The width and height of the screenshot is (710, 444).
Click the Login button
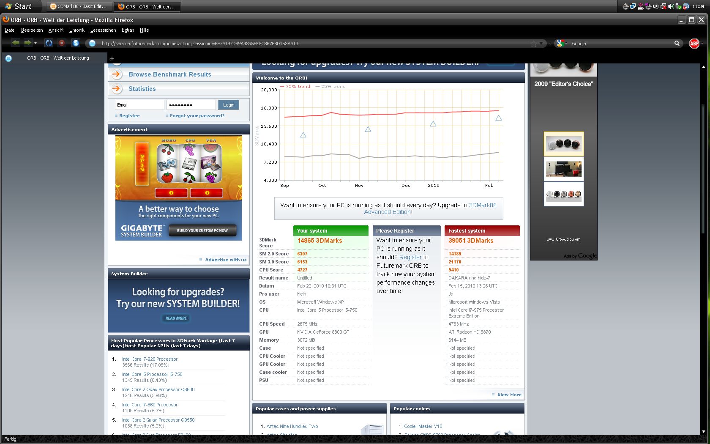[229, 105]
